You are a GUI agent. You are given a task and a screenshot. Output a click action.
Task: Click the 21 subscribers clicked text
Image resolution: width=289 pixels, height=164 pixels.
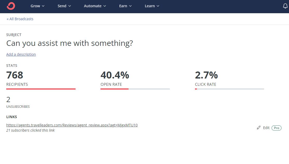(x=30, y=130)
